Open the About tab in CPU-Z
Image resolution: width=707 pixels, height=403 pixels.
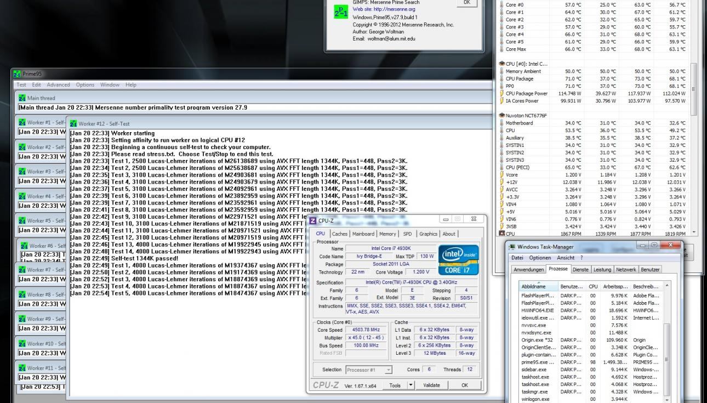449,234
